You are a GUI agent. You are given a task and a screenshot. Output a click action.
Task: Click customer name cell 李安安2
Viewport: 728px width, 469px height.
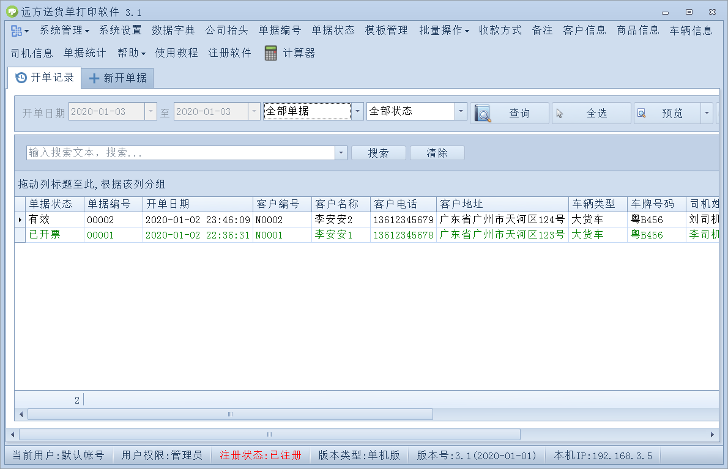[341, 220]
